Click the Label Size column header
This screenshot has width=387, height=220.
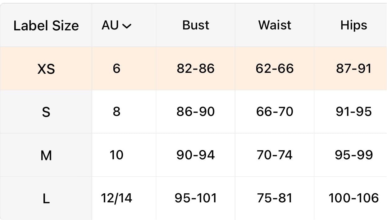(x=46, y=26)
